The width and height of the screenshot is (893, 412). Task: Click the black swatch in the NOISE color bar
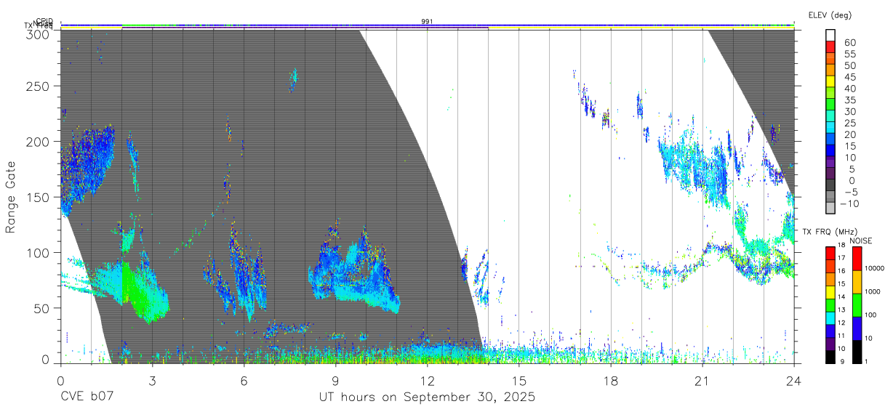857,352
